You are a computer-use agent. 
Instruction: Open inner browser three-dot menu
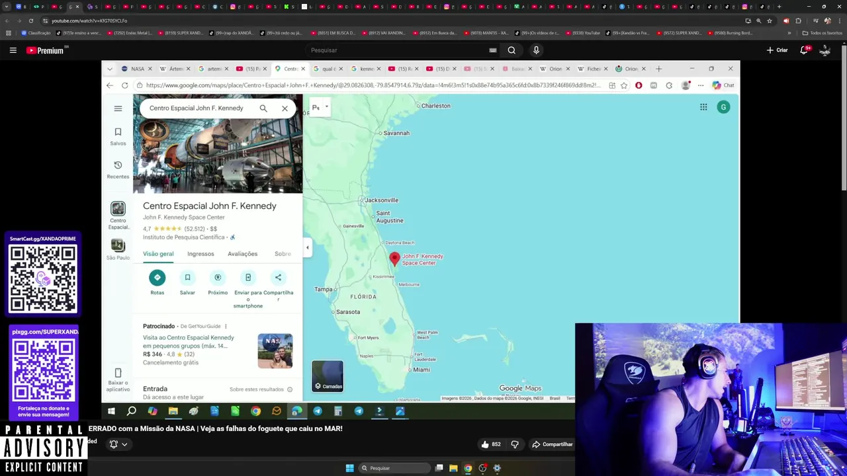pos(701,85)
